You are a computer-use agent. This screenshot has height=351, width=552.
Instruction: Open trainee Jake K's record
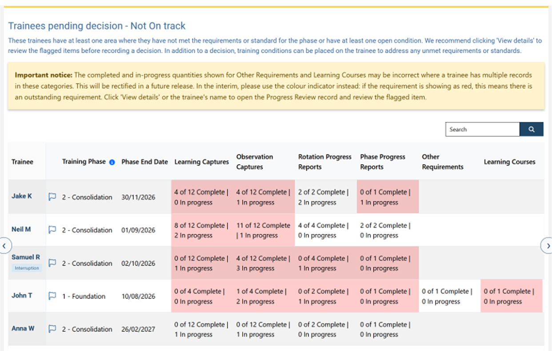22,196
